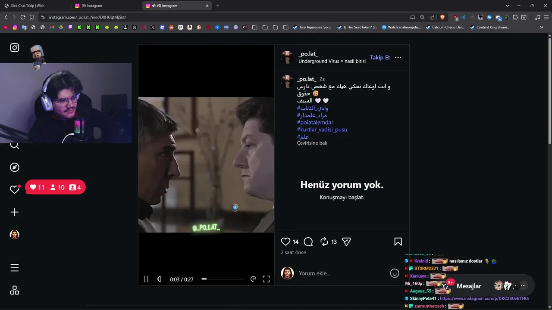The image size is (552, 310).
Task: Seek using the video progress bar
Action: click(223, 279)
